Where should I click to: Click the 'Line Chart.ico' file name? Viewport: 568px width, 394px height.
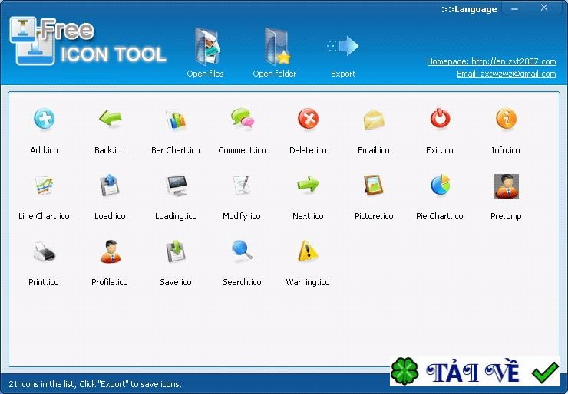pos(44,216)
